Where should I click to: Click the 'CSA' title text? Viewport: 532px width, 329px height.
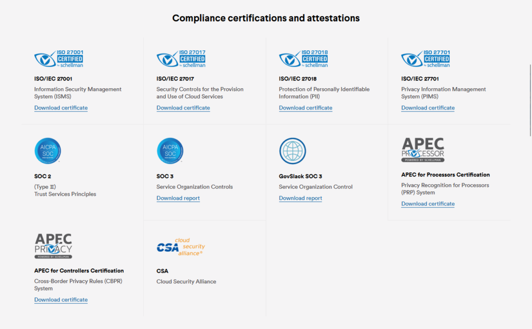point(162,271)
